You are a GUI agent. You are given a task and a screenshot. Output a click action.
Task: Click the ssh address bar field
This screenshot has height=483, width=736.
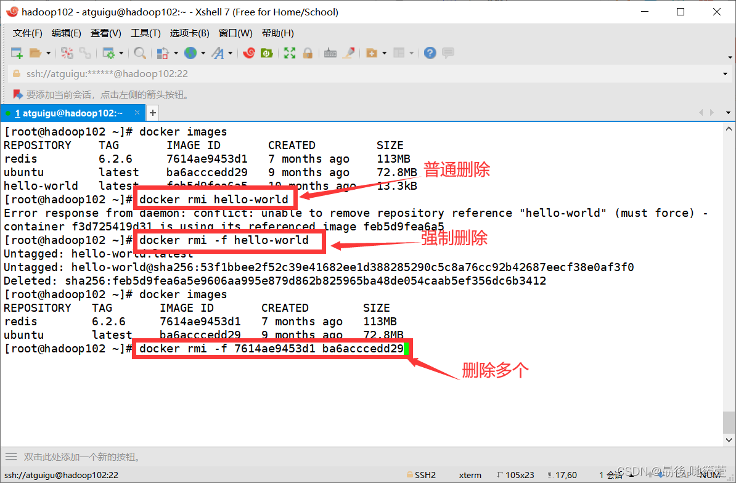(369, 74)
